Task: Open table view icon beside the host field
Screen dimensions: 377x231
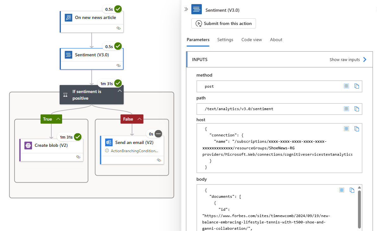Action: click(346, 129)
